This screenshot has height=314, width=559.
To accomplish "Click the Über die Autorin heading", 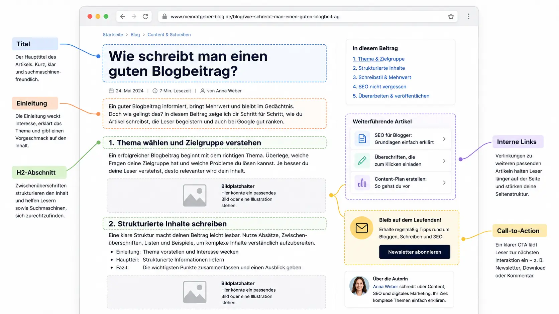I will pos(390,279).
